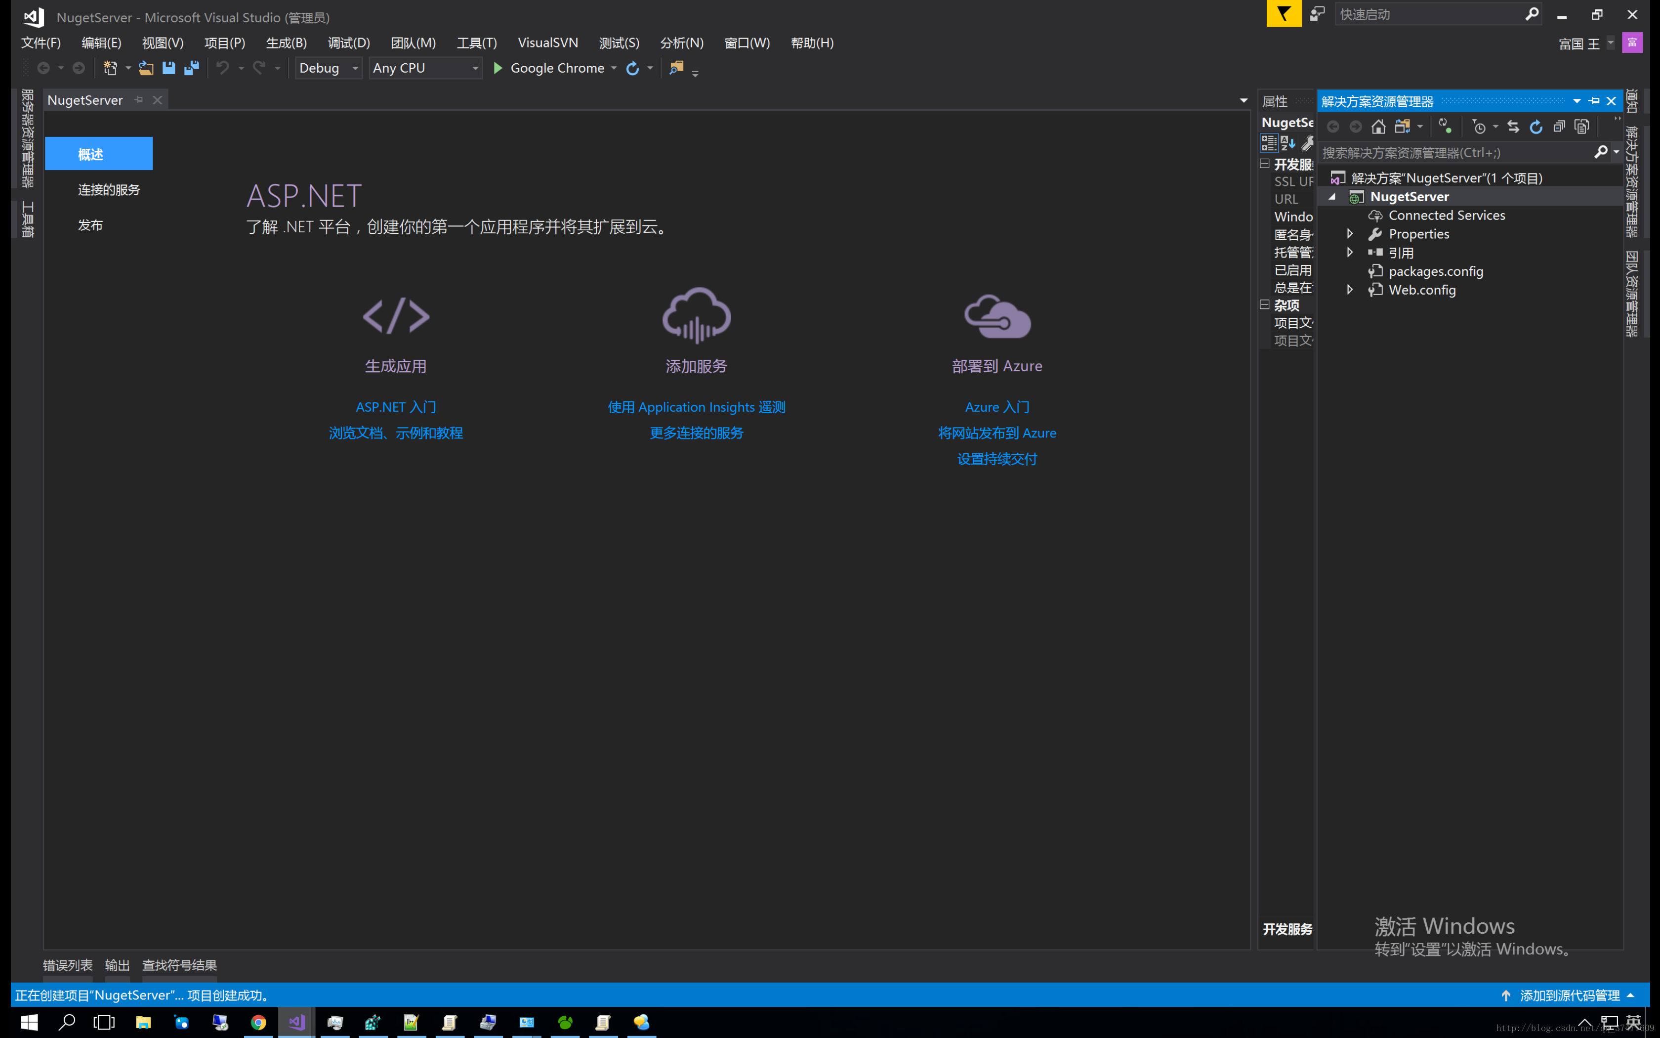Click the Open File folder icon
This screenshot has height=1038, width=1660.
[145, 68]
